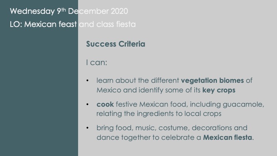Screen dimensions: 277x156
Task: Click the word 'December' in the header
Action: pyautogui.click(x=88, y=11)
